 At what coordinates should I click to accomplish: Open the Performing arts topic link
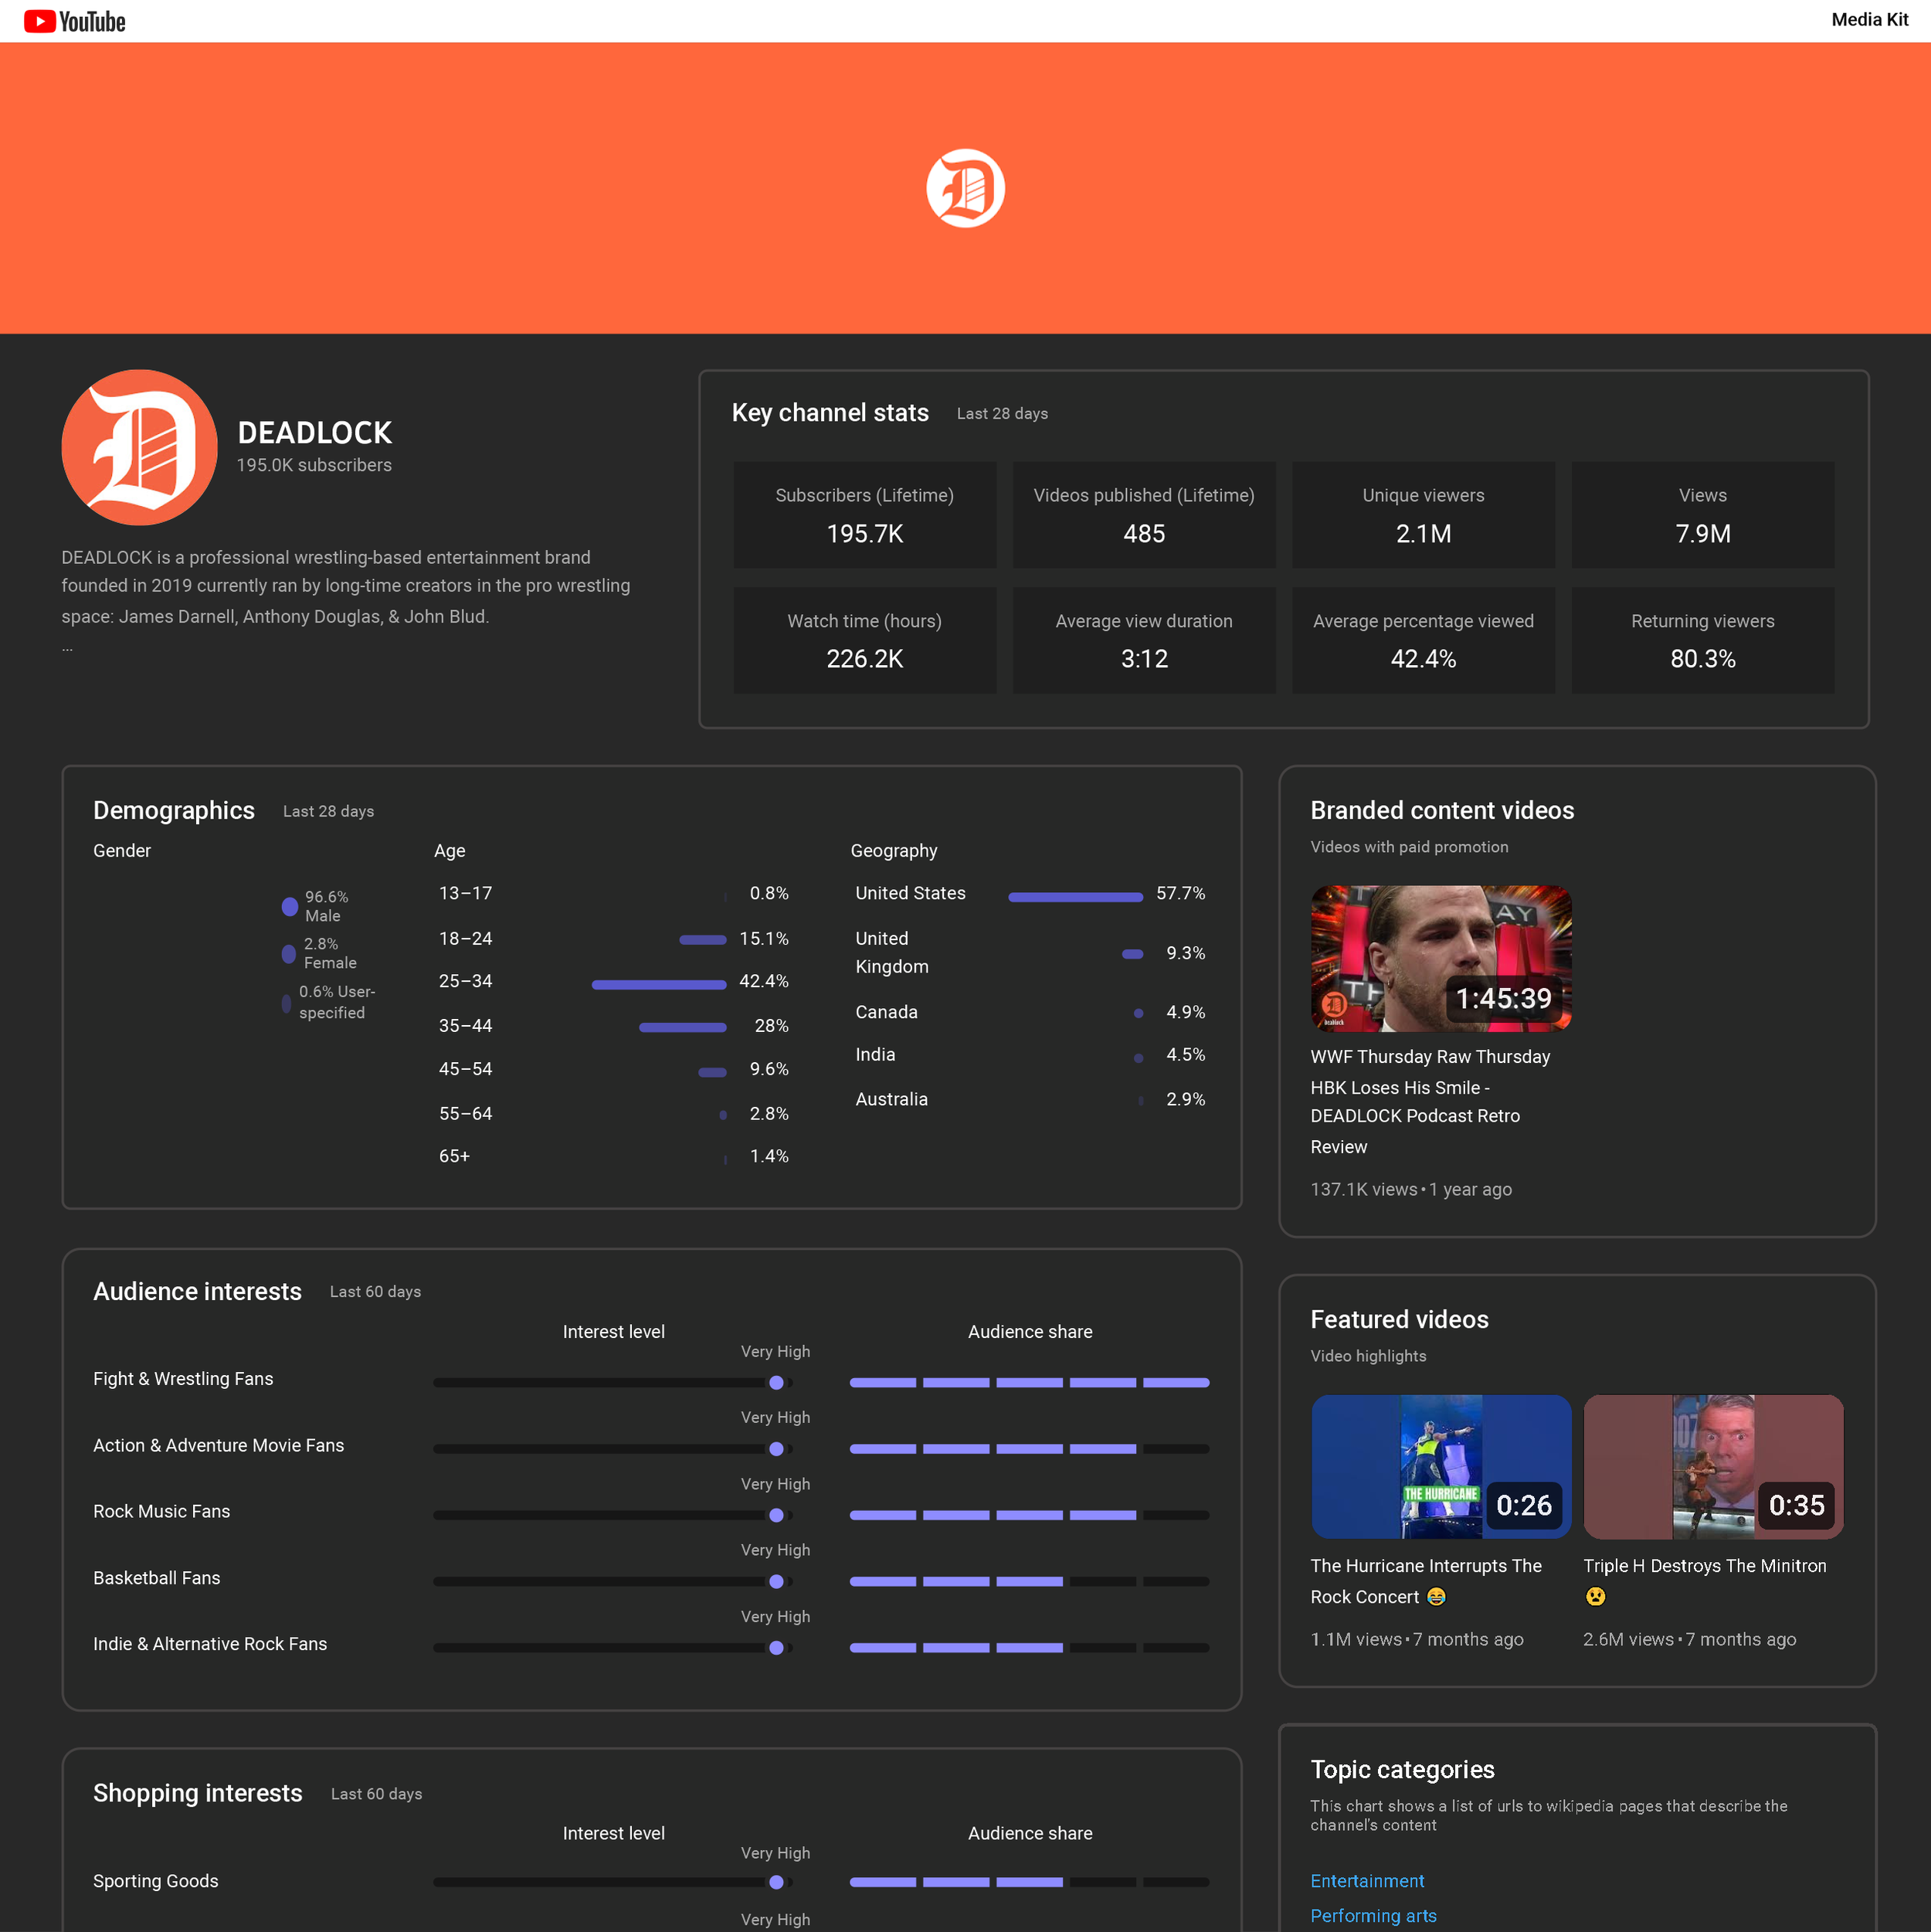click(x=1373, y=1915)
